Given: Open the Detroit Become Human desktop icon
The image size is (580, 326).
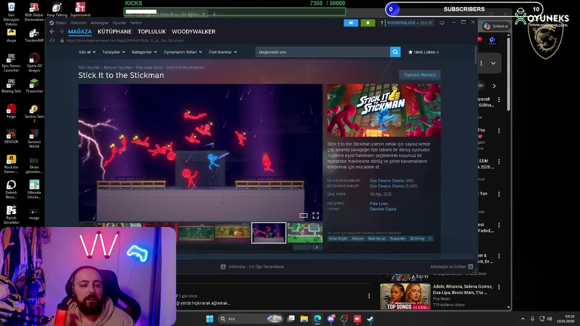Looking at the screenshot, I should [x=11, y=190].
